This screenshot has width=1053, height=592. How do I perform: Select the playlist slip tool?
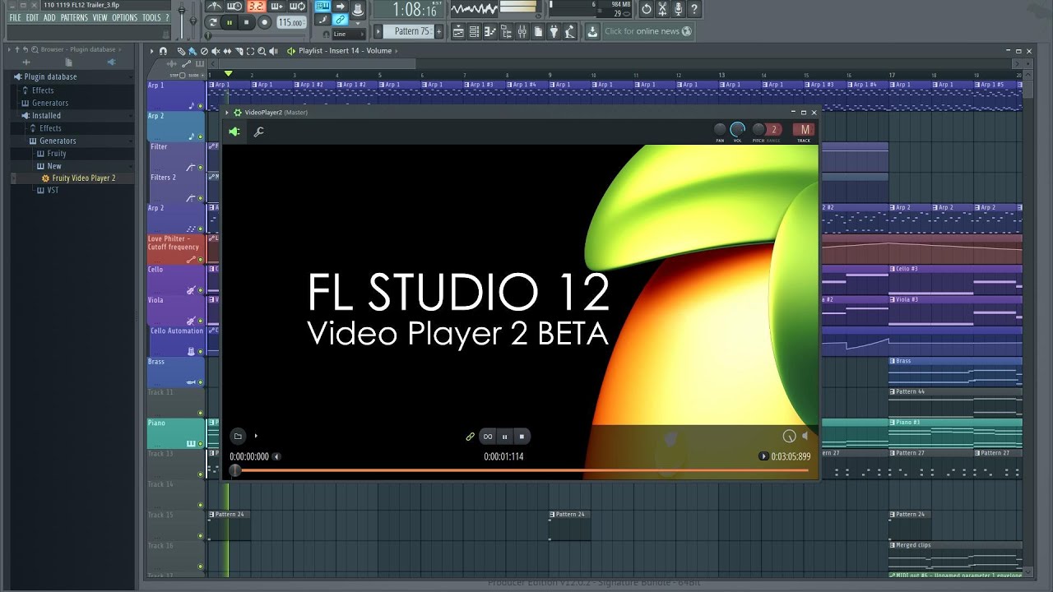coord(227,51)
